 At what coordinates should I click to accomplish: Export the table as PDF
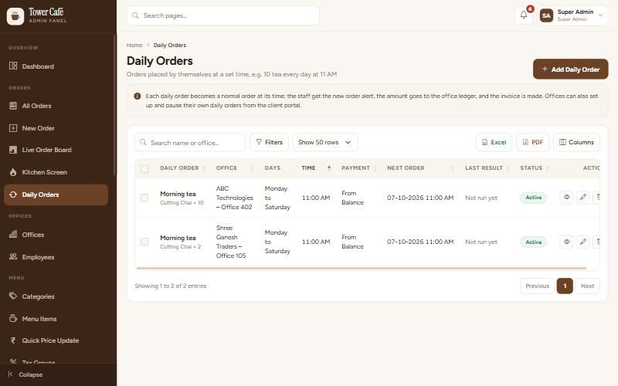pos(532,142)
